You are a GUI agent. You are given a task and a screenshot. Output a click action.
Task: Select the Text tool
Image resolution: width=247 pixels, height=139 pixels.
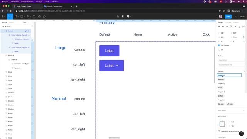[x=34, y=17]
